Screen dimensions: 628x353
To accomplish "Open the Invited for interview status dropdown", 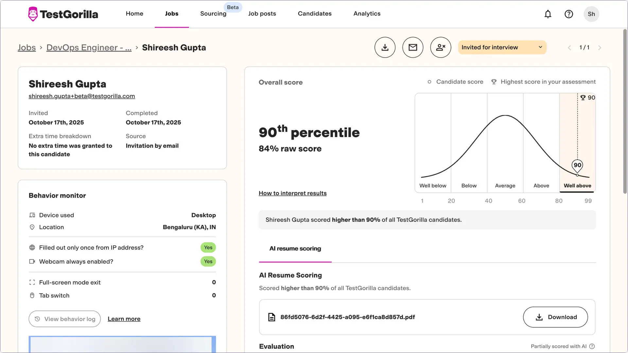I will click(x=502, y=47).
